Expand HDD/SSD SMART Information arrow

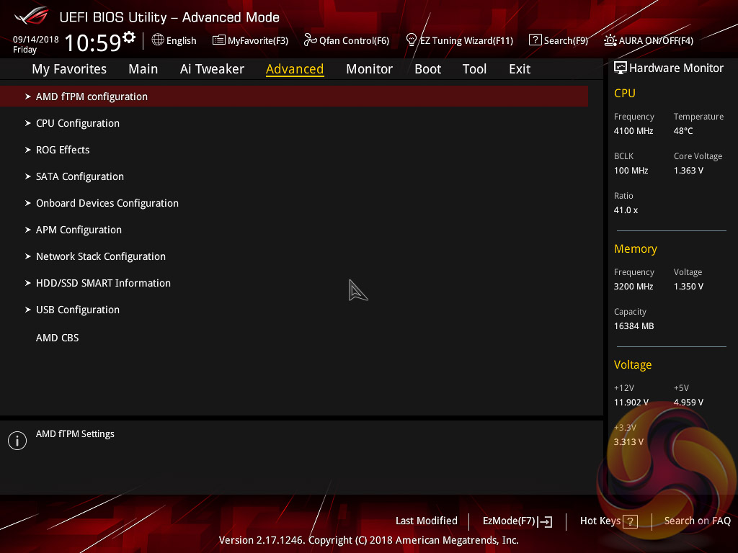coord(28,283)
